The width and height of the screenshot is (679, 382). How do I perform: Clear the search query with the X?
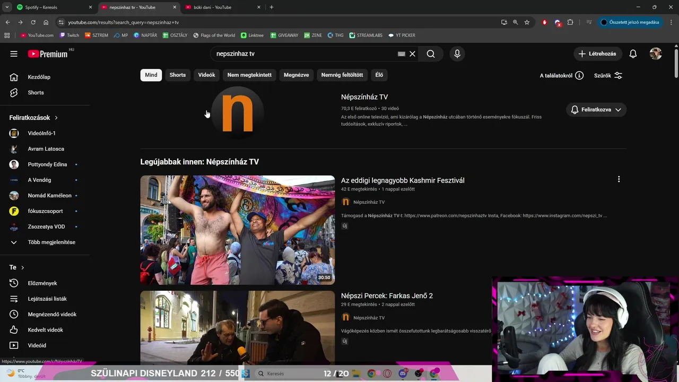click(412, 54)
